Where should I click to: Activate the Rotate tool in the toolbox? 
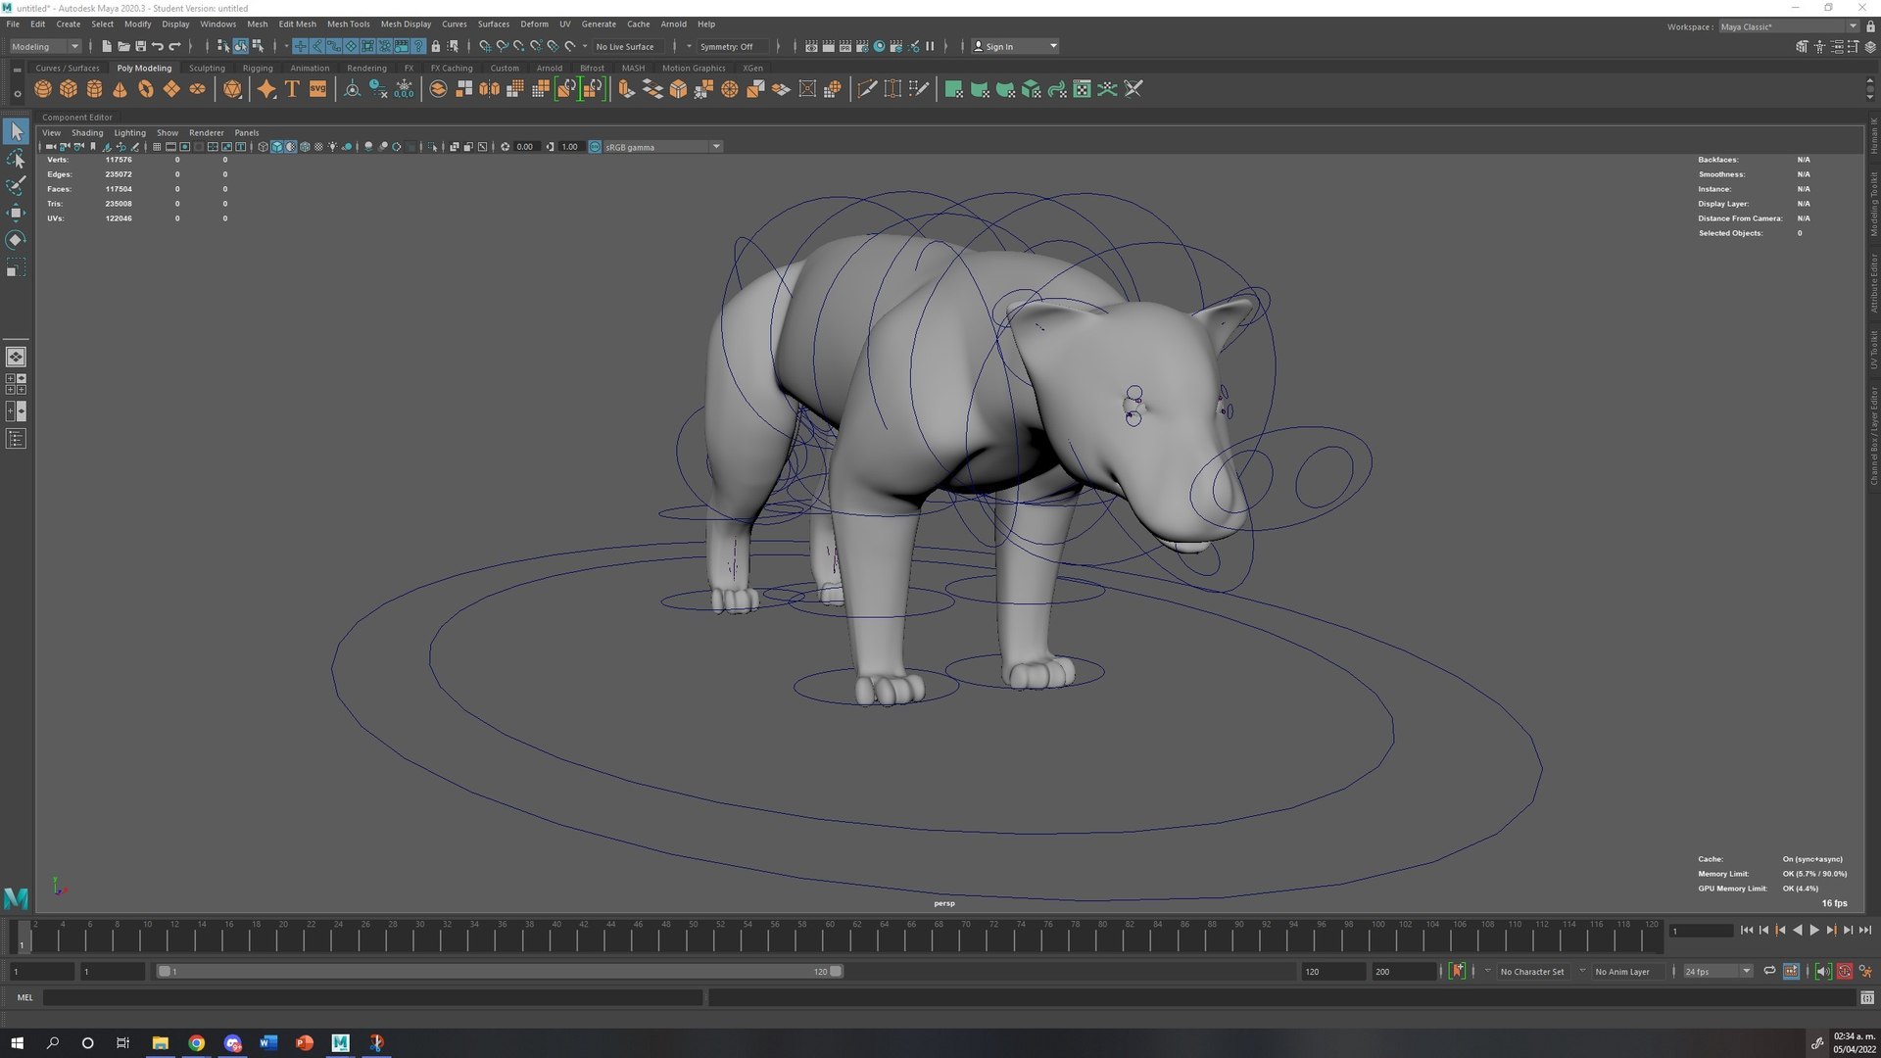coord(16,240)
